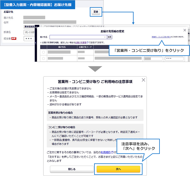Image resolution: width=190 pixels, height=176 pixels.
Task: Click the external link icon beside お届け先管理
Action: [88, 43]
